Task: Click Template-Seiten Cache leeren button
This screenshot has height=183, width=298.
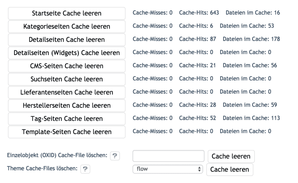Action: click(x=67, y=132)
